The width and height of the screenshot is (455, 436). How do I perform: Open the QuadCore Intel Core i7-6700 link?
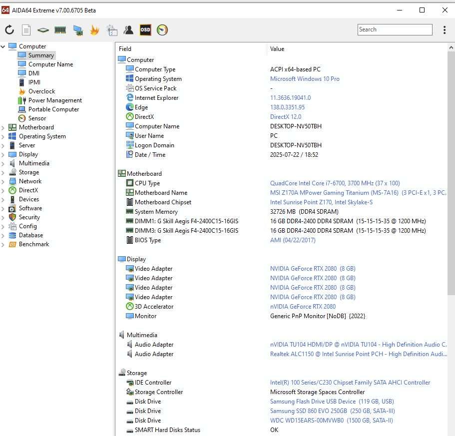coord(335,183)
